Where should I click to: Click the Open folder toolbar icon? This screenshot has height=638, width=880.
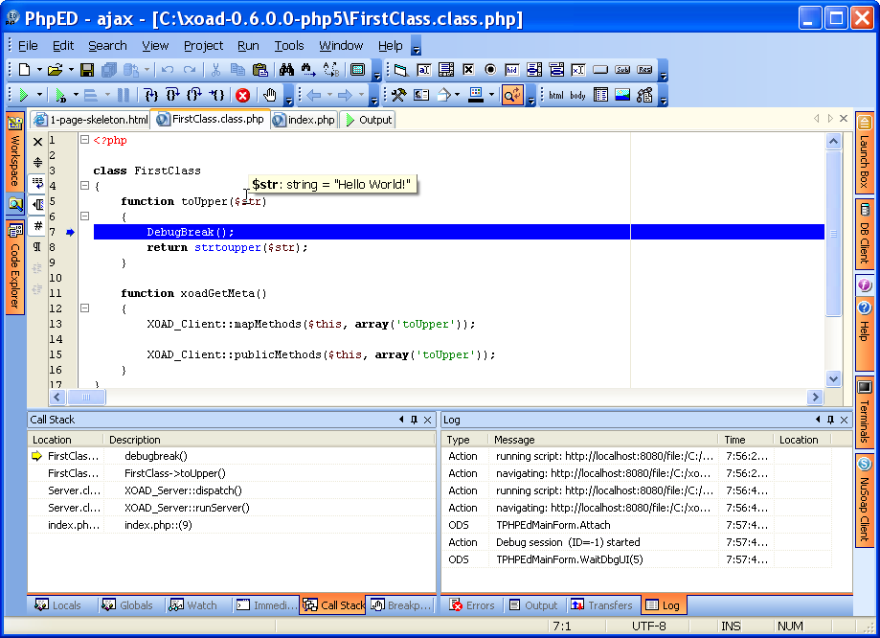pos(55,70)
